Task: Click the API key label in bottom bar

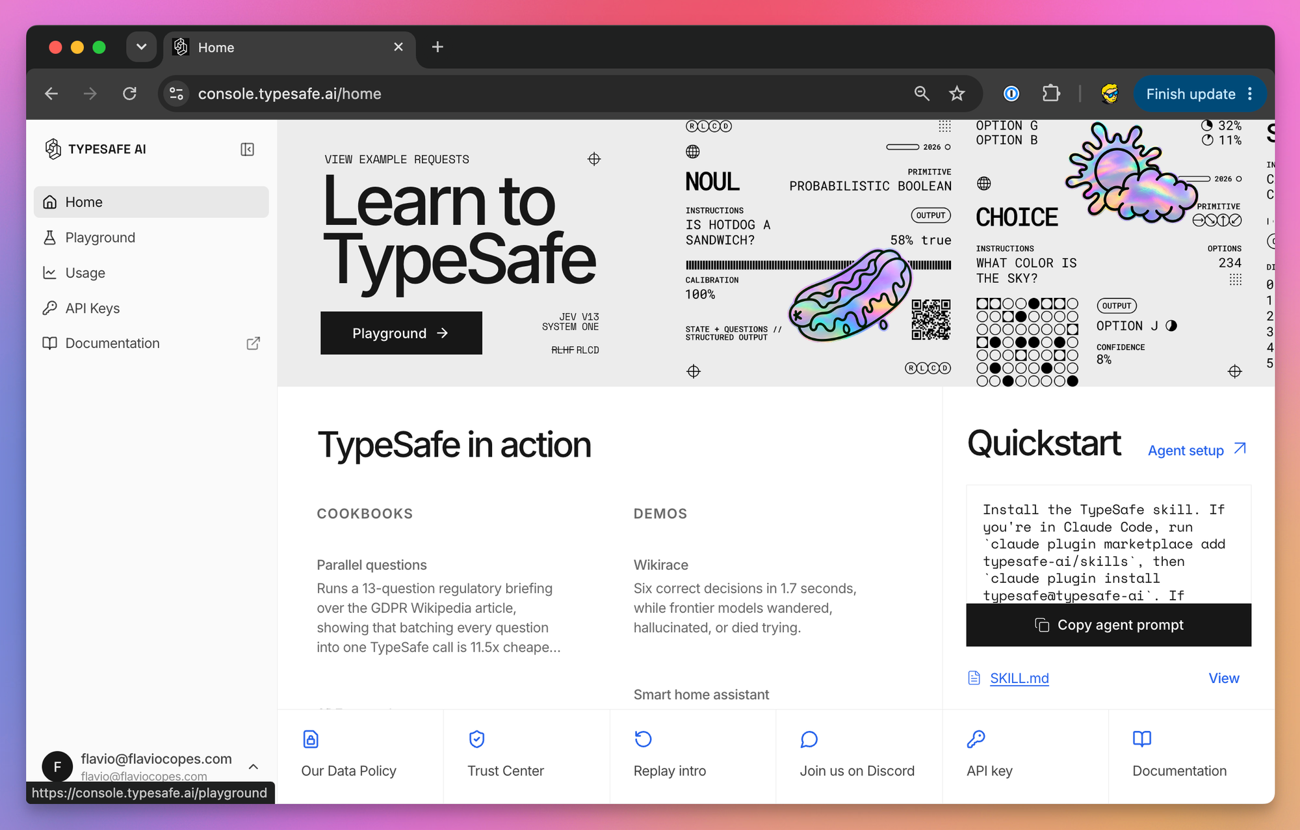Action: [x=989, y=771]
